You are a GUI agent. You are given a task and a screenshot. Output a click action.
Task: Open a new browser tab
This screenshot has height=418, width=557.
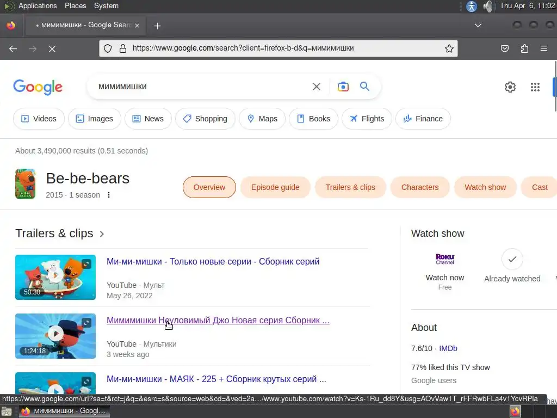(x=157, y=26)
